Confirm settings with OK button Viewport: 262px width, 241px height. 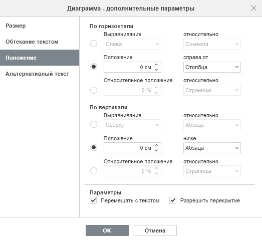pos(107,230)
